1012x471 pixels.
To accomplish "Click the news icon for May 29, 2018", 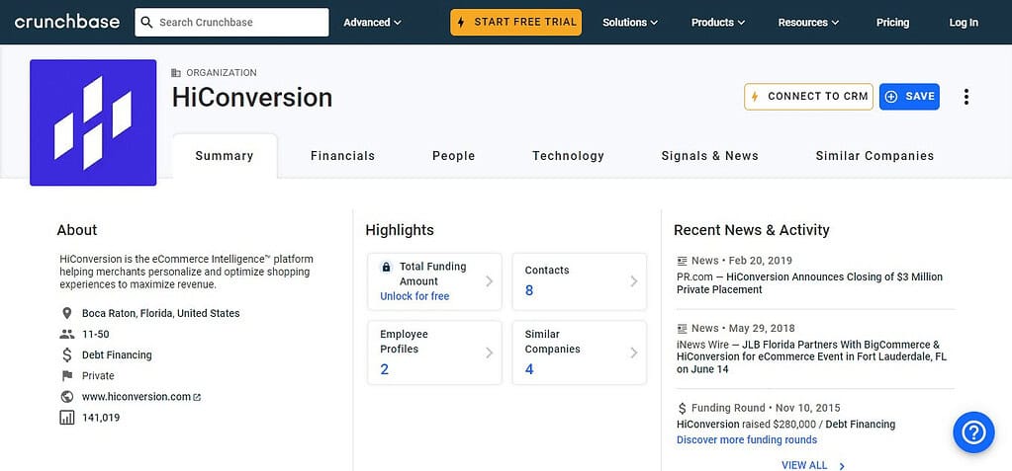I will [x=683, y=329].
